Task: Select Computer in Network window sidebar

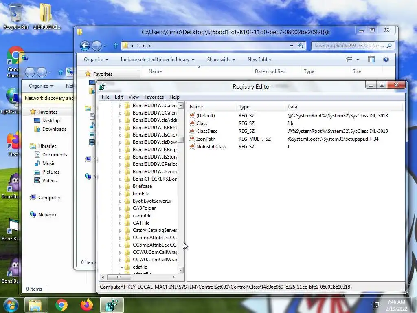Action: point(49,198)
